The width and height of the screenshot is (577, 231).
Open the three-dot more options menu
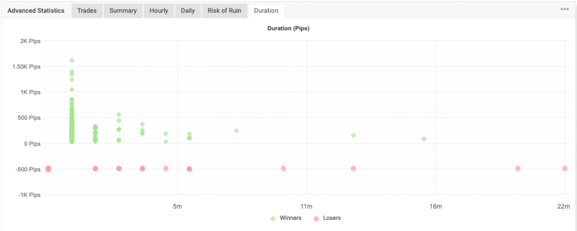pos(564,10)
